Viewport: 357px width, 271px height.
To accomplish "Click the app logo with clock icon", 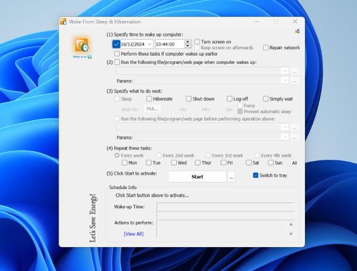I will coord(82,44).
